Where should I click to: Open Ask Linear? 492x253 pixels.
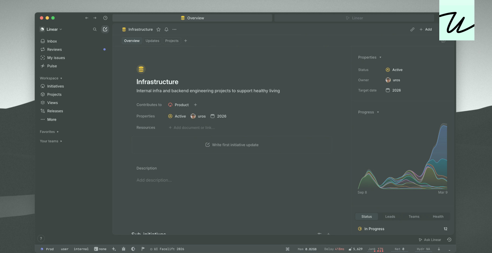click(430, 240)
